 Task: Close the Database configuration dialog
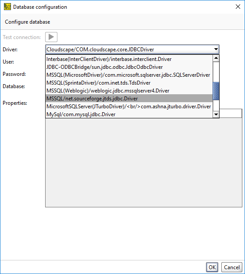coord(238,7)
